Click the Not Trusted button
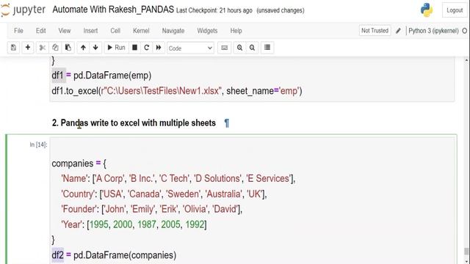 coord(375,31)
